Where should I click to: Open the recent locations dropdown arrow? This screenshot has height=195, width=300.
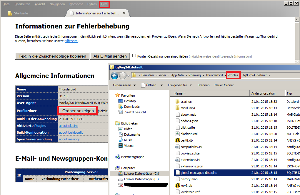click(128, 76)
